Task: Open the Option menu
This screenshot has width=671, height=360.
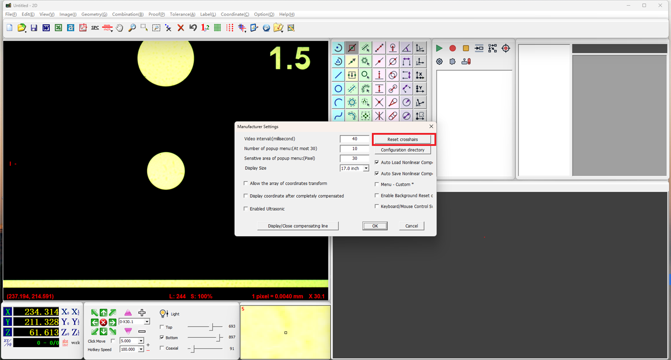Action: click(264, 14)
